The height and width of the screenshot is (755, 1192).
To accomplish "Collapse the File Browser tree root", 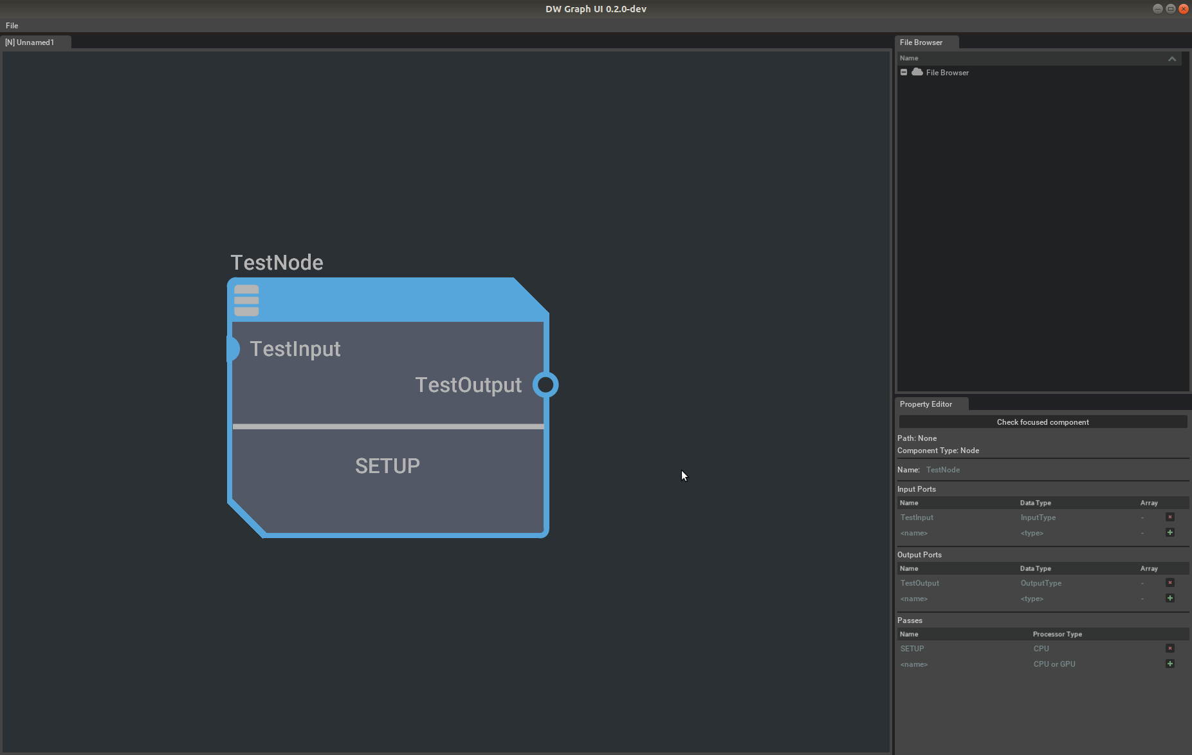I will (904, 72).
